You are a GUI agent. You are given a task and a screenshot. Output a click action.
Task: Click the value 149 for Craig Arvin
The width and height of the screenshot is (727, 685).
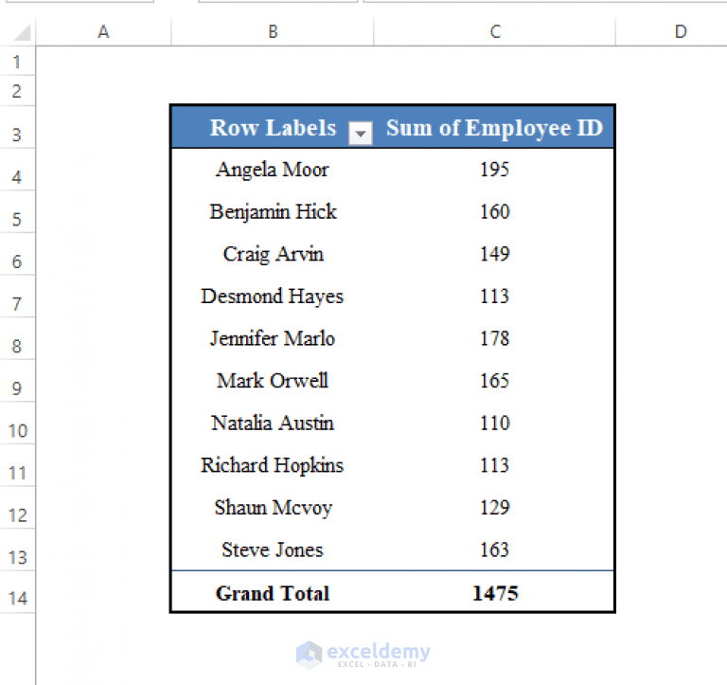coord(494,254)
